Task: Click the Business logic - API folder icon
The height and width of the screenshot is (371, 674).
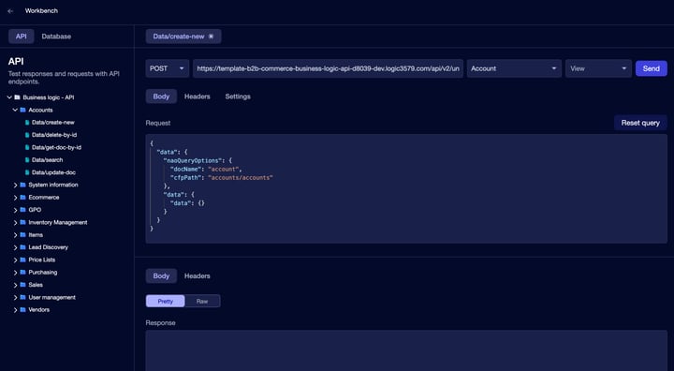Action: coord(17,97)
